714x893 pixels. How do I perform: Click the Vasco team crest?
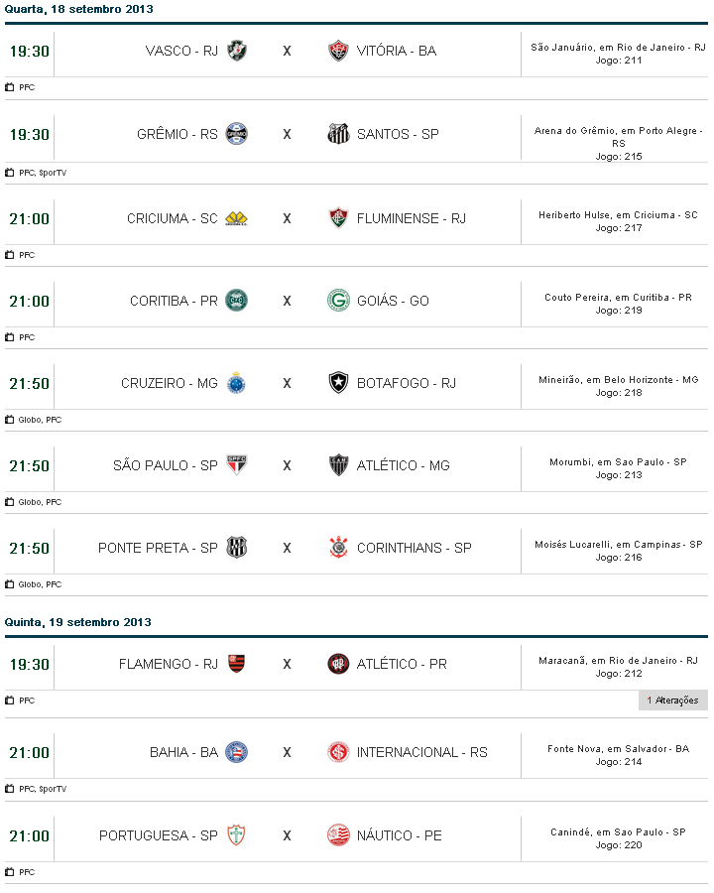(x=237, y=51)
